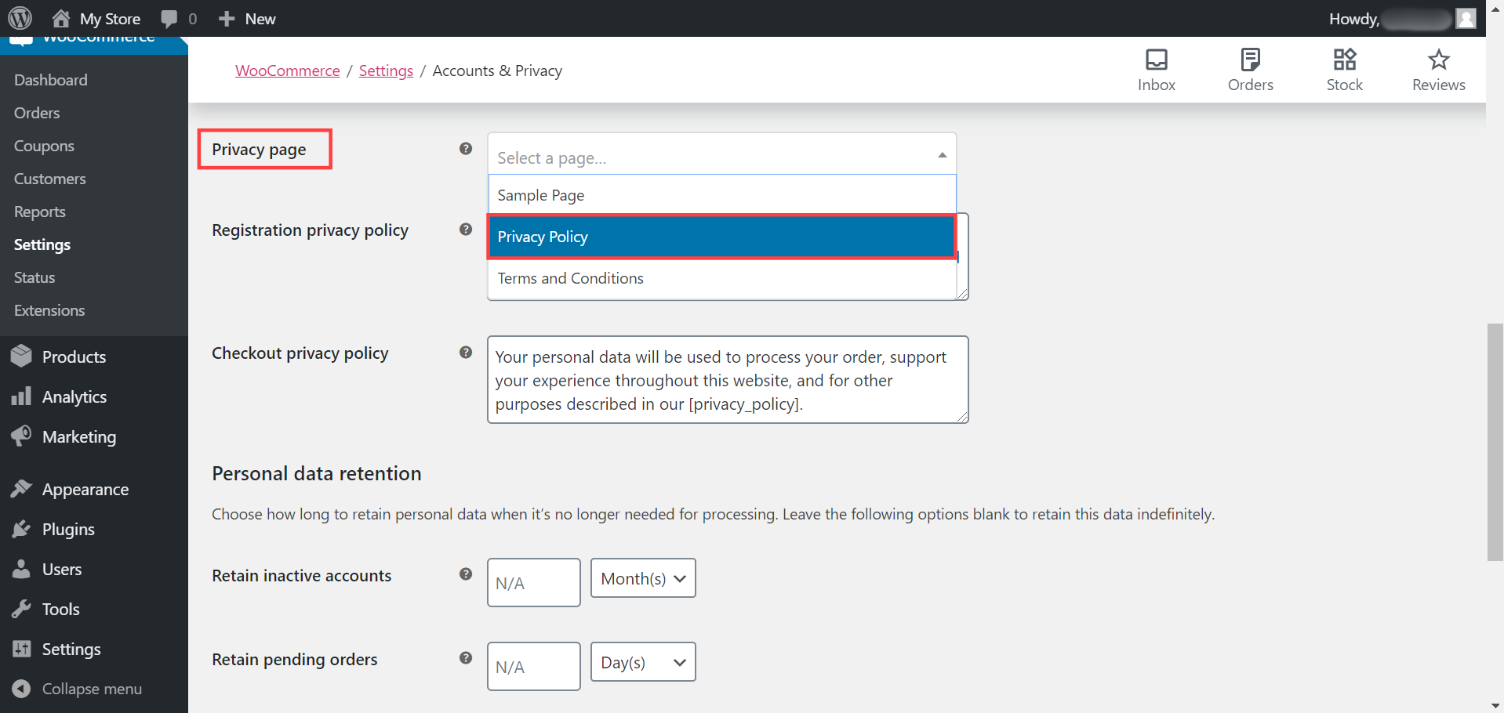1504x713 pixels.
Task: Choose Terms and Conditions from the list
Action: pyautogui.click(x=721, y=278)
